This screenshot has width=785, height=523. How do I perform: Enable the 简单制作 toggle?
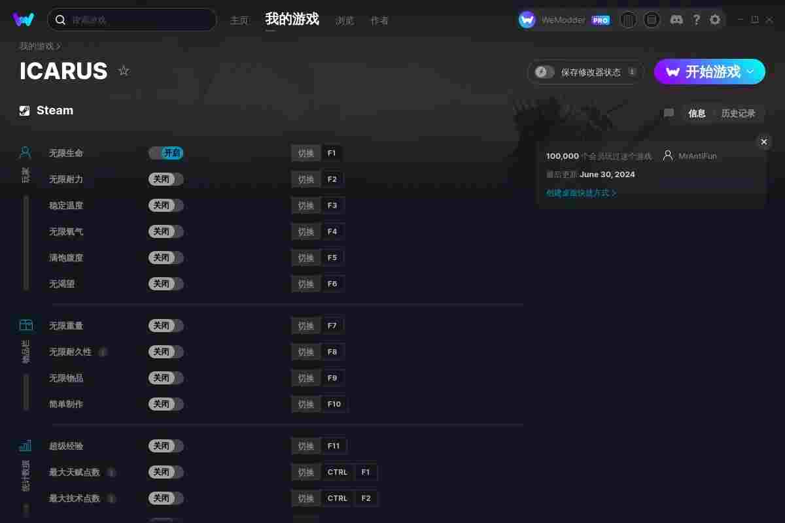click(166, 404)
